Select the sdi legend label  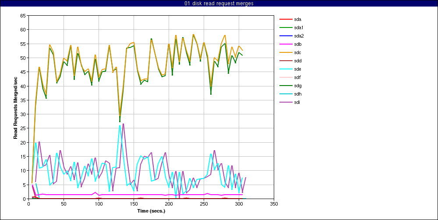[297, 102]
